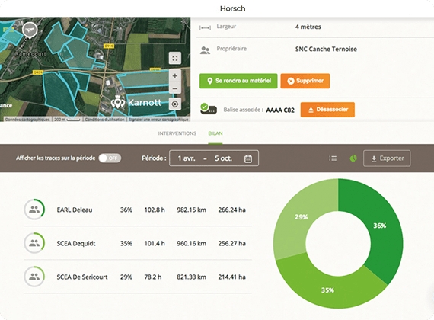Zoom out on the map with minus
434x320 pixels.
pos(175,88)
